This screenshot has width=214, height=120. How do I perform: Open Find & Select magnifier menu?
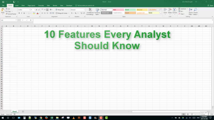(x=195, y=11)
